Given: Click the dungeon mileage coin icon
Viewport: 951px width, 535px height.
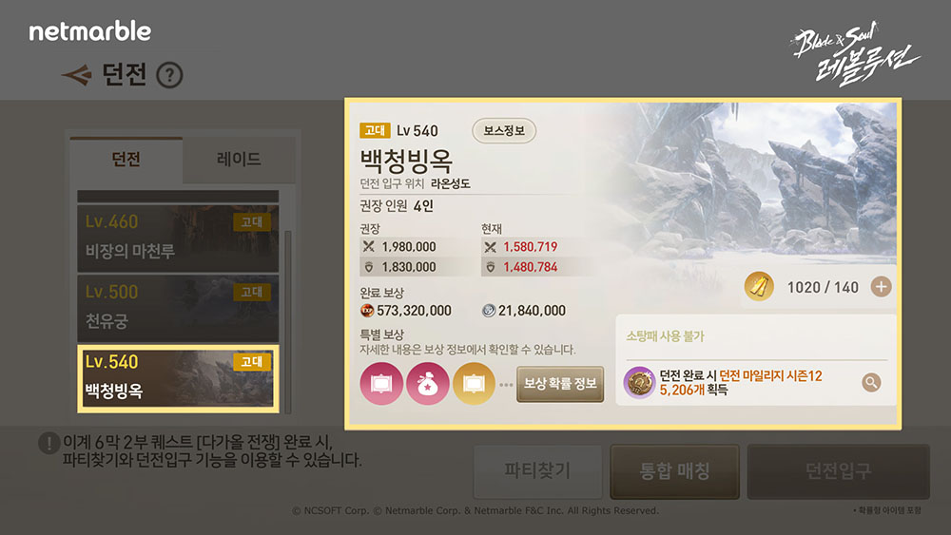Looking at the screenshot, I should pyautogui.click(x=639, y=382).
